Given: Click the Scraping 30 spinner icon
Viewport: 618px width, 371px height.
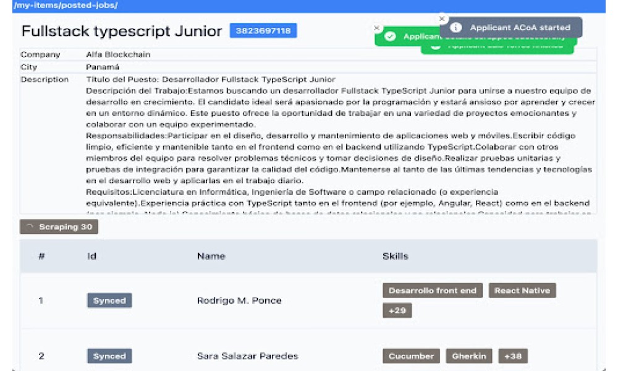Looking at the screenshot, I should coord(29,227).
